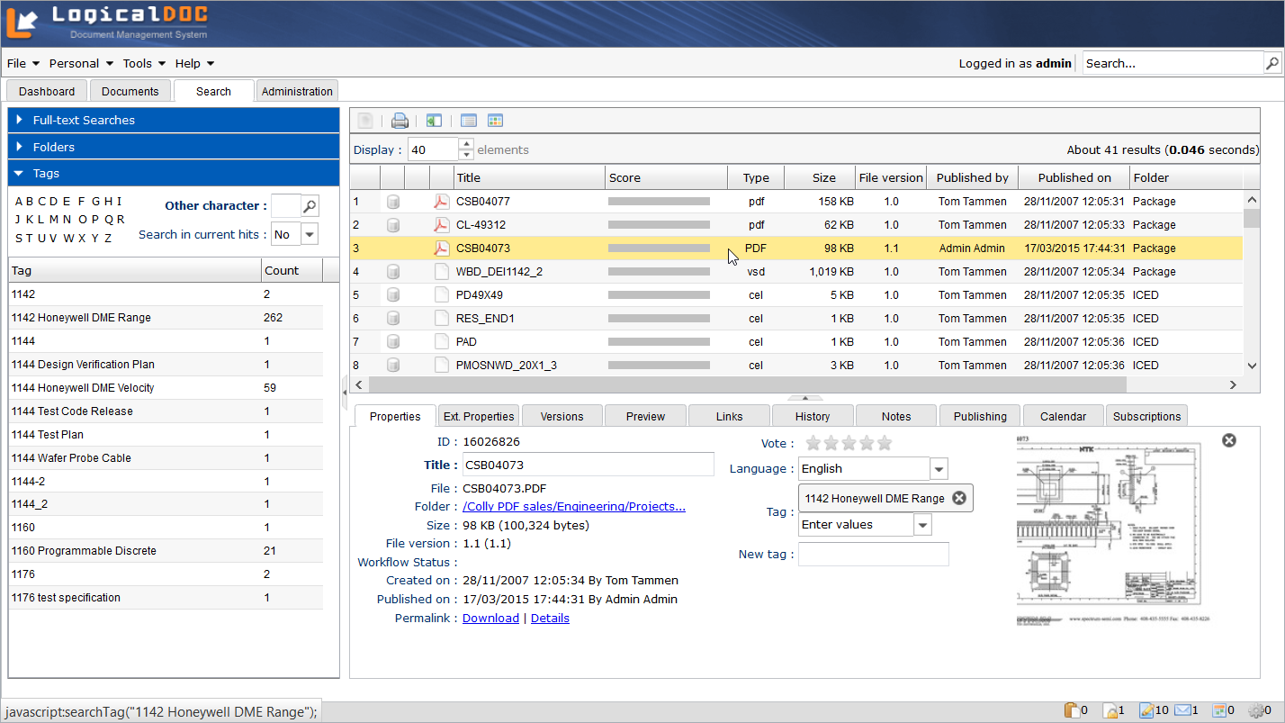Open the messages envelope icon in status bar
This screenshot has width=1285, height=723.
[1182, 710]
